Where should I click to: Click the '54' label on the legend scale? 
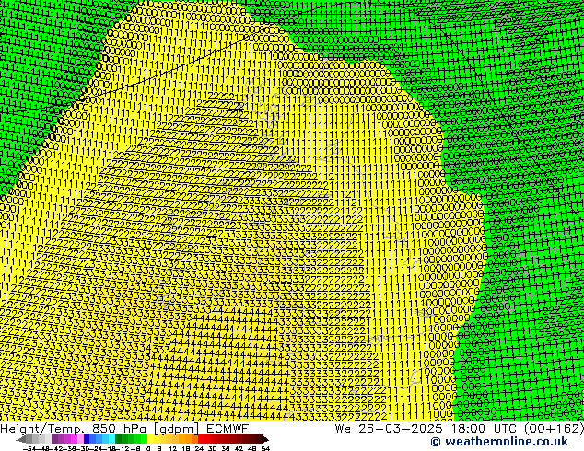tap(265, 448)
